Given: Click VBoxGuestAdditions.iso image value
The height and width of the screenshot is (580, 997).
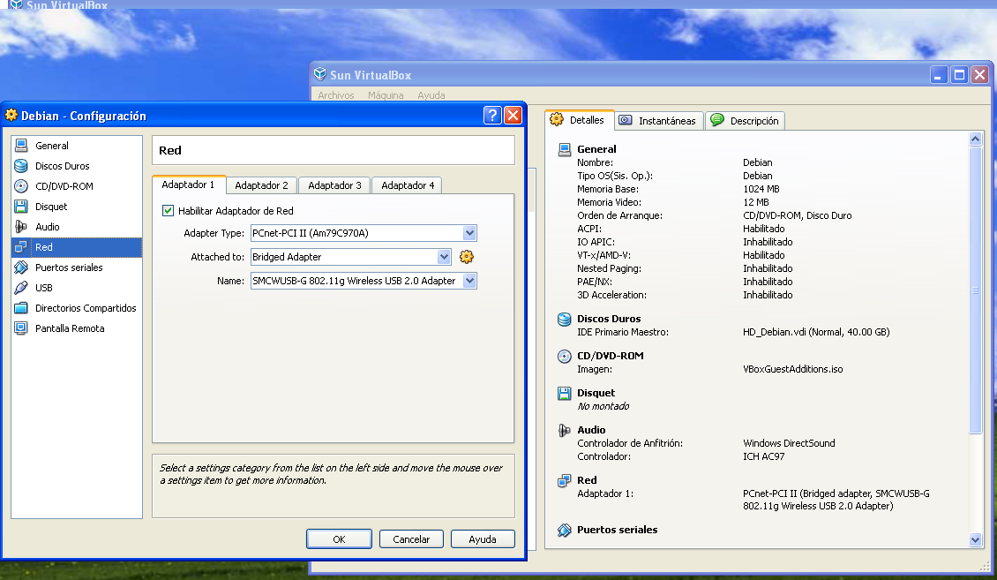Looking at the screenshot, I should [793, 369].
